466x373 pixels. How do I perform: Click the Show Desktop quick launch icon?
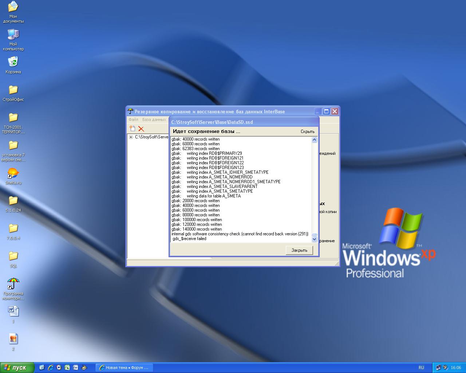coord(42,368)
